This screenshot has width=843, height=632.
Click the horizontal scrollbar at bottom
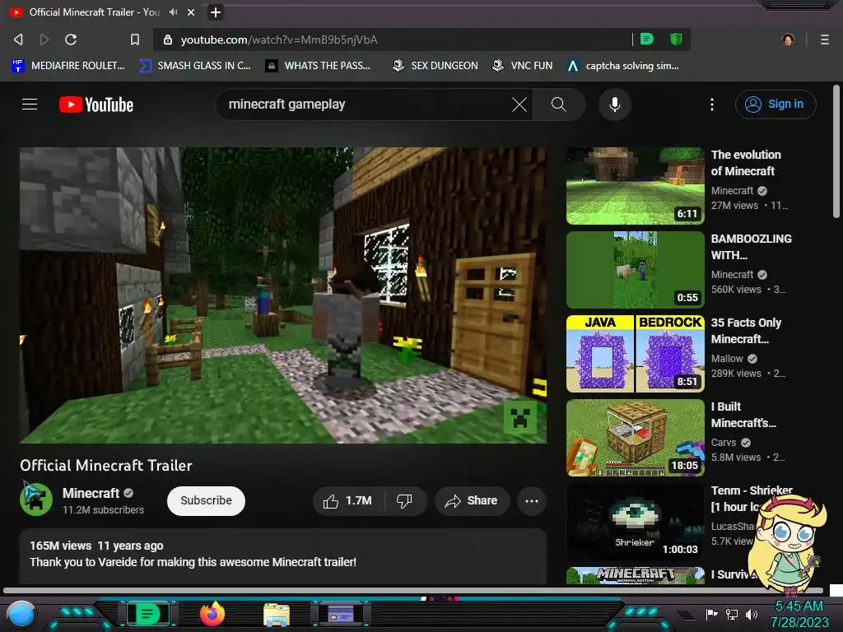[x=413, y=591]
